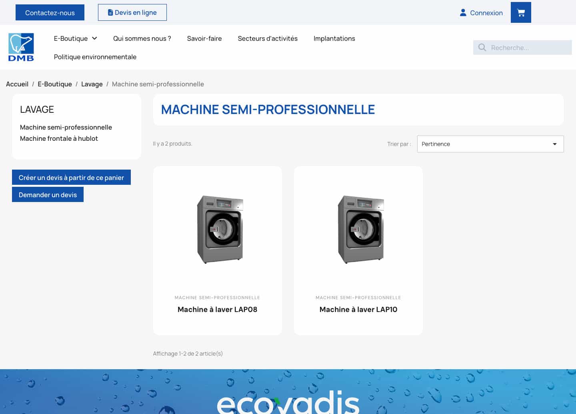
Task: Click Créer un devis à partir de ce panier
Action: coord(71,177)
